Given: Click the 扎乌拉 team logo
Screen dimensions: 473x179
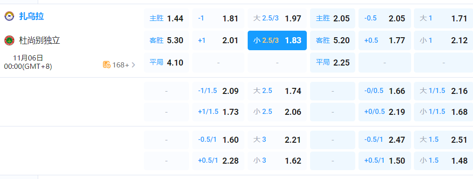Looking at the screenshot, I should [x=9, y=16].
